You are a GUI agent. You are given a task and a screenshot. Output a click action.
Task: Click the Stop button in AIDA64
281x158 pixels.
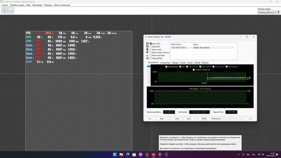click(162, 118)
